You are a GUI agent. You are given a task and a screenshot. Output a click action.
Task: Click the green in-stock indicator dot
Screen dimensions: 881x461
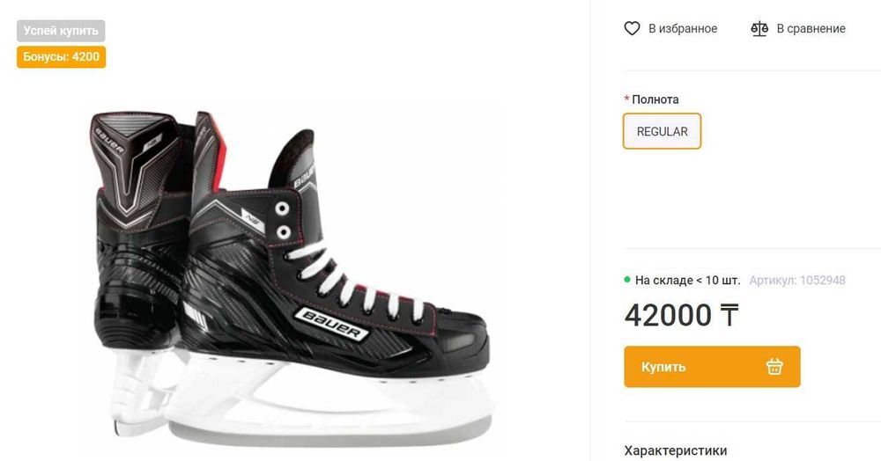[x=628, y=281]
